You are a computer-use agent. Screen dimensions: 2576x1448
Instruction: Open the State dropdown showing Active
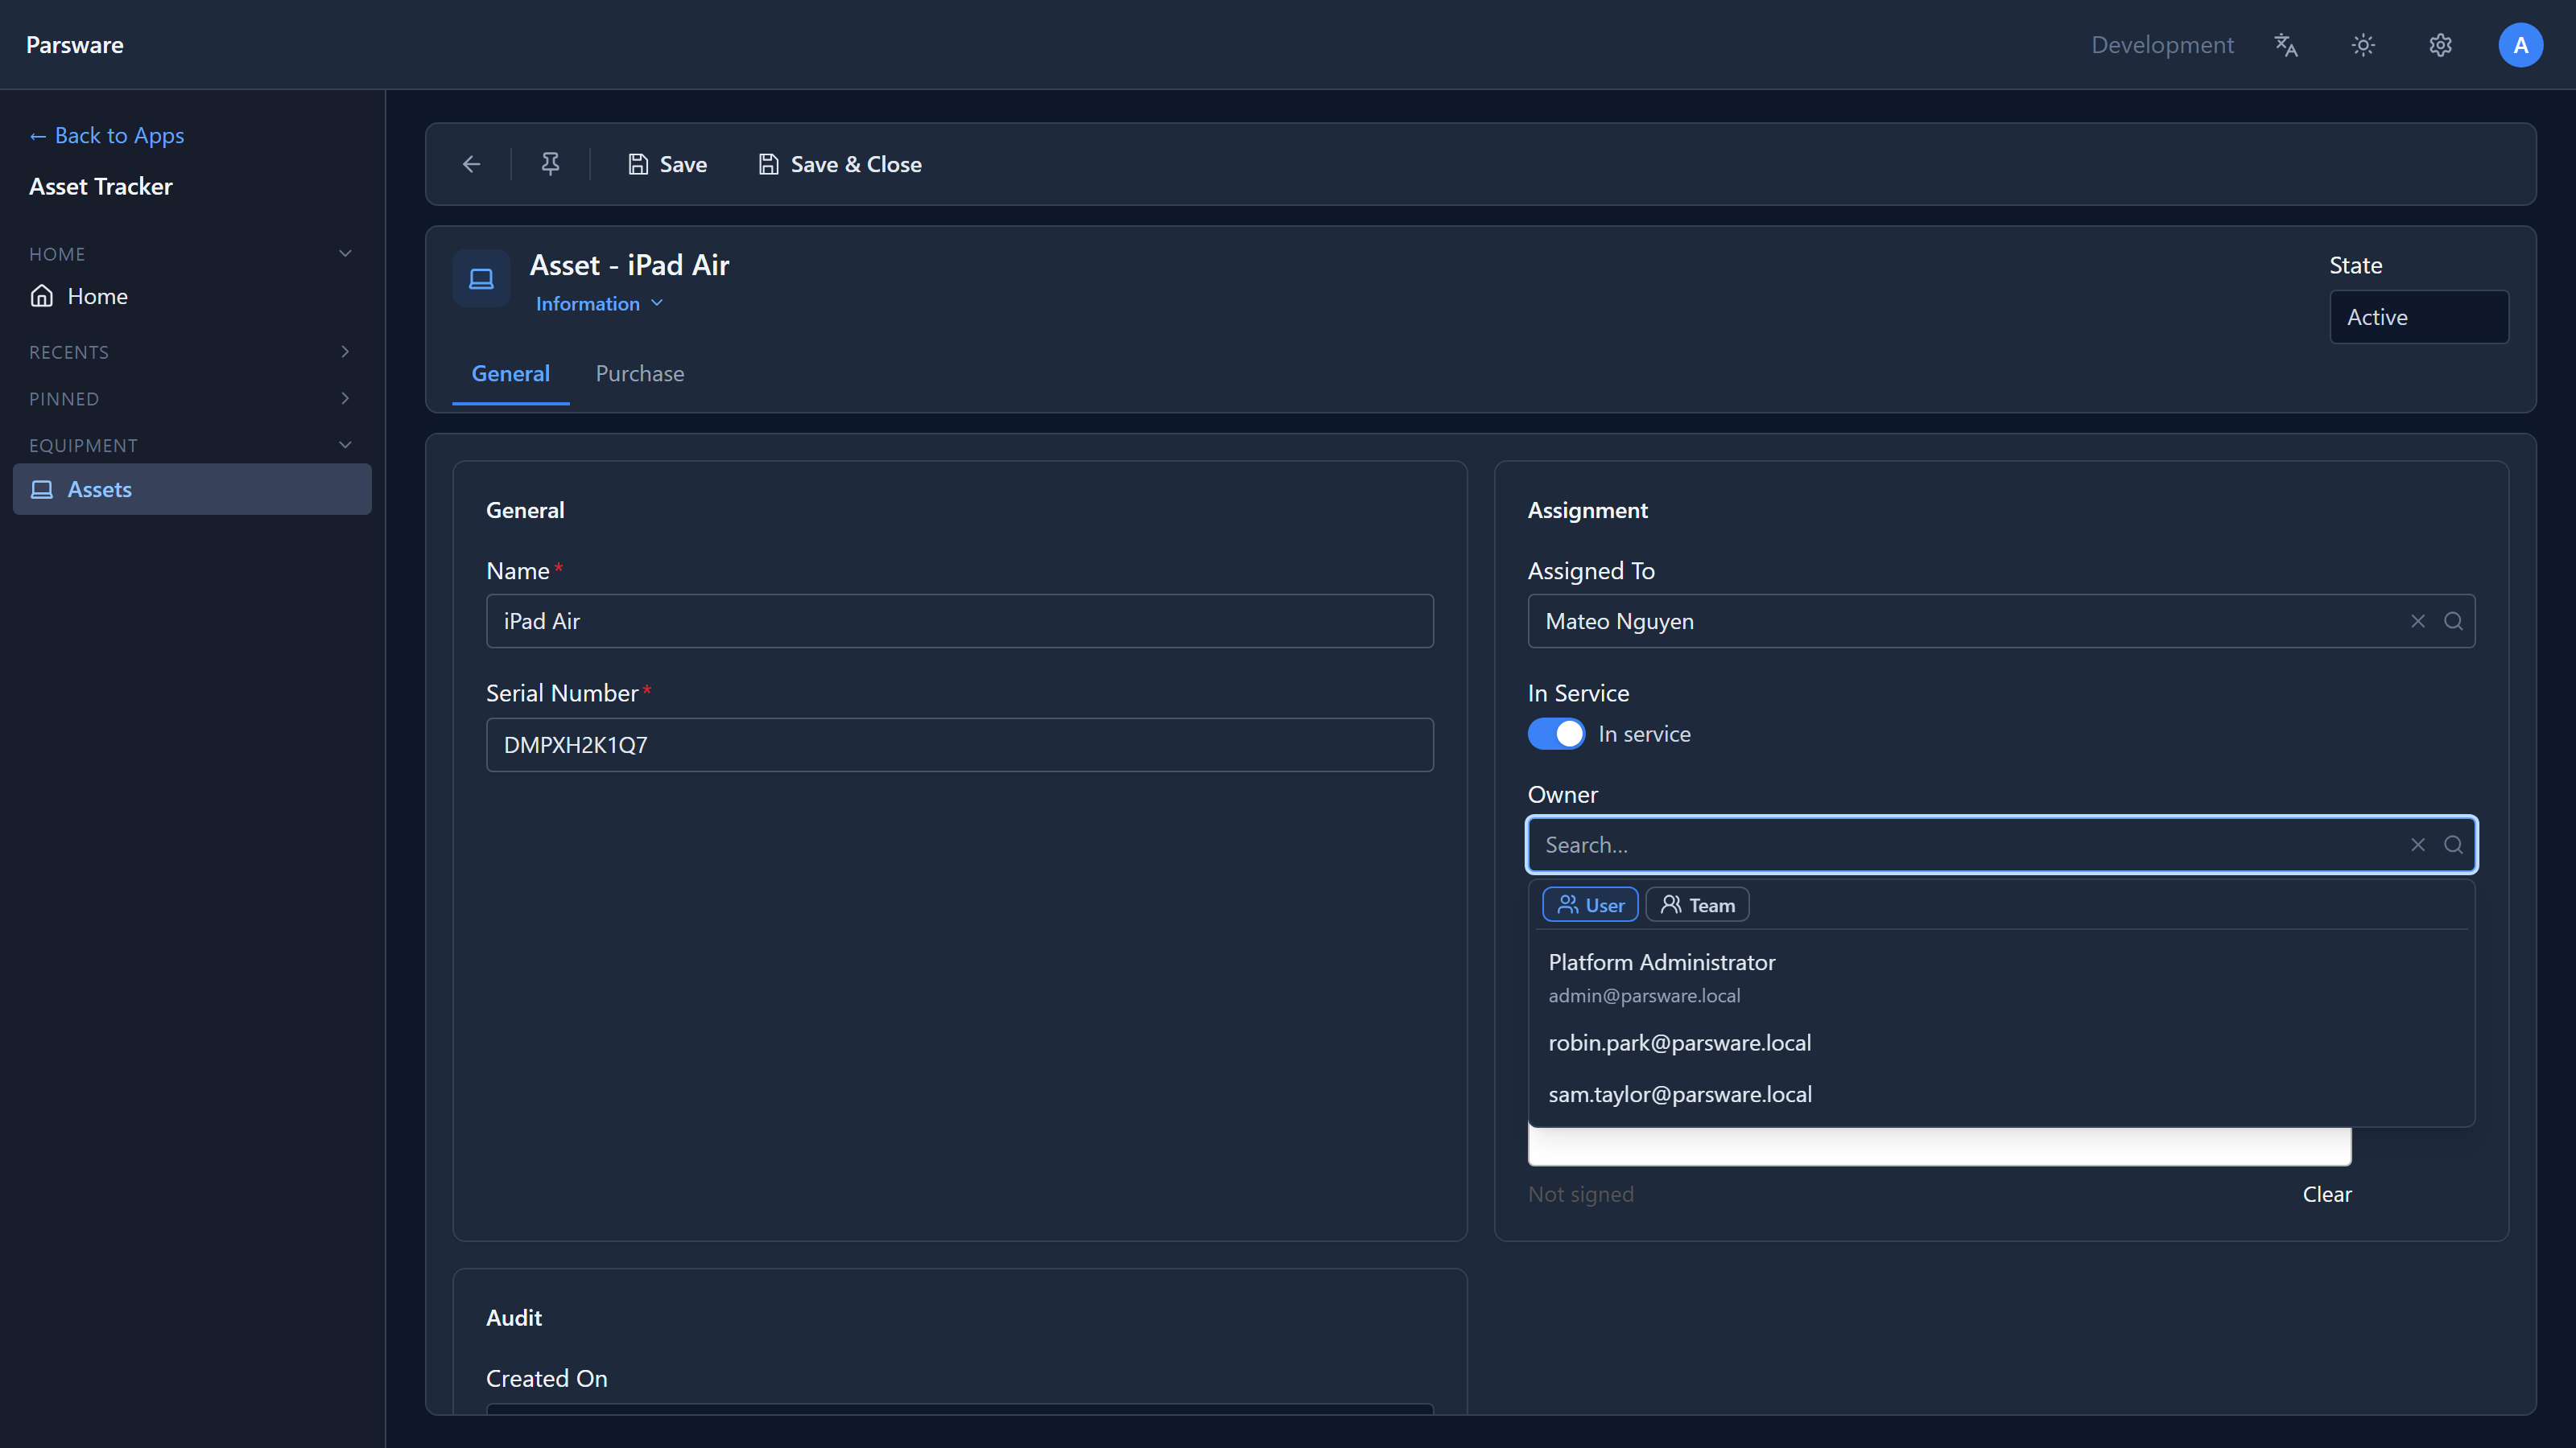point(2419,317)
